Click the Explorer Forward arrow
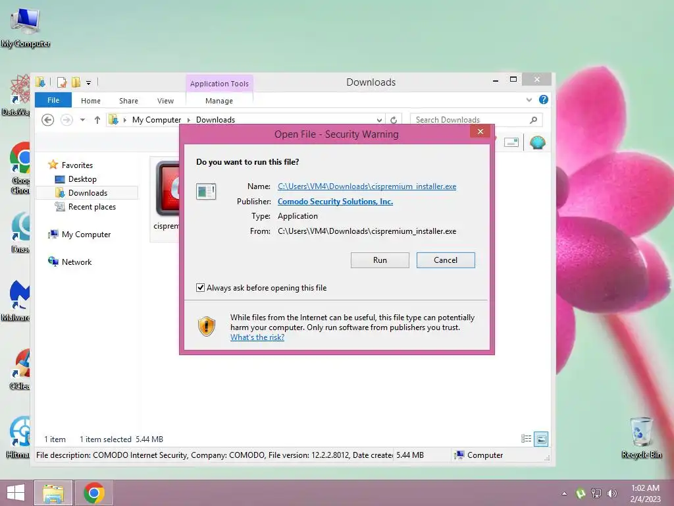The width and height of the screenshot is (674, 506). pos(66,120)
